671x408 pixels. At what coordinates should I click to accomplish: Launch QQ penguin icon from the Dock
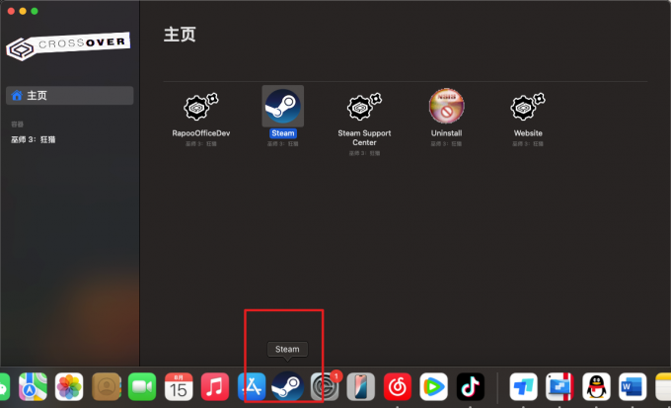pyautogui.click(x=596, y=387)
